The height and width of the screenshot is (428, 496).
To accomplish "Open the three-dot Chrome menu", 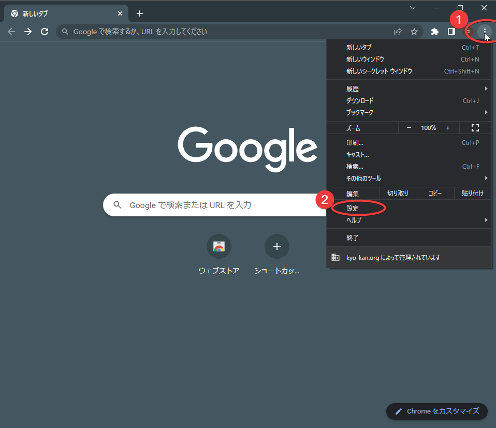I will point(484,32).
